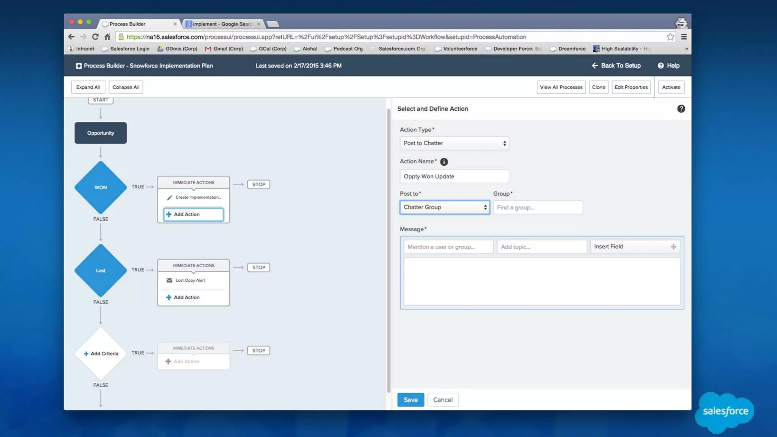Bookmark page using the star icon
Image resolution: width=777 pixels, height=437 pixels.
click(670, 37)
